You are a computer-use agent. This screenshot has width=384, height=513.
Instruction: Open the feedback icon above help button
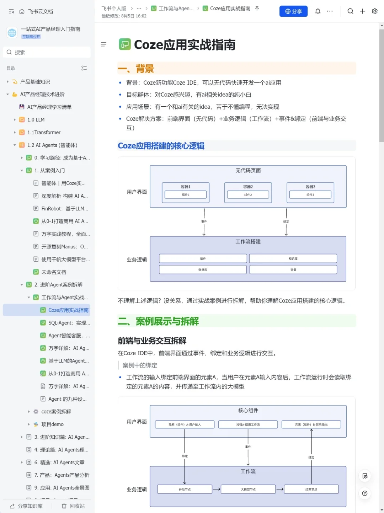[365, 476]
